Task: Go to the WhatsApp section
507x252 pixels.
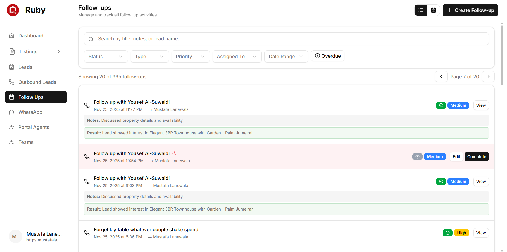Action: (30, 112)
